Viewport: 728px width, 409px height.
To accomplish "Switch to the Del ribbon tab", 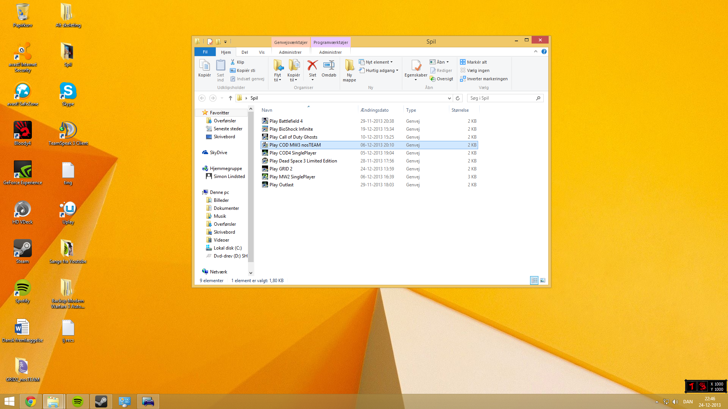I will 245,52.
